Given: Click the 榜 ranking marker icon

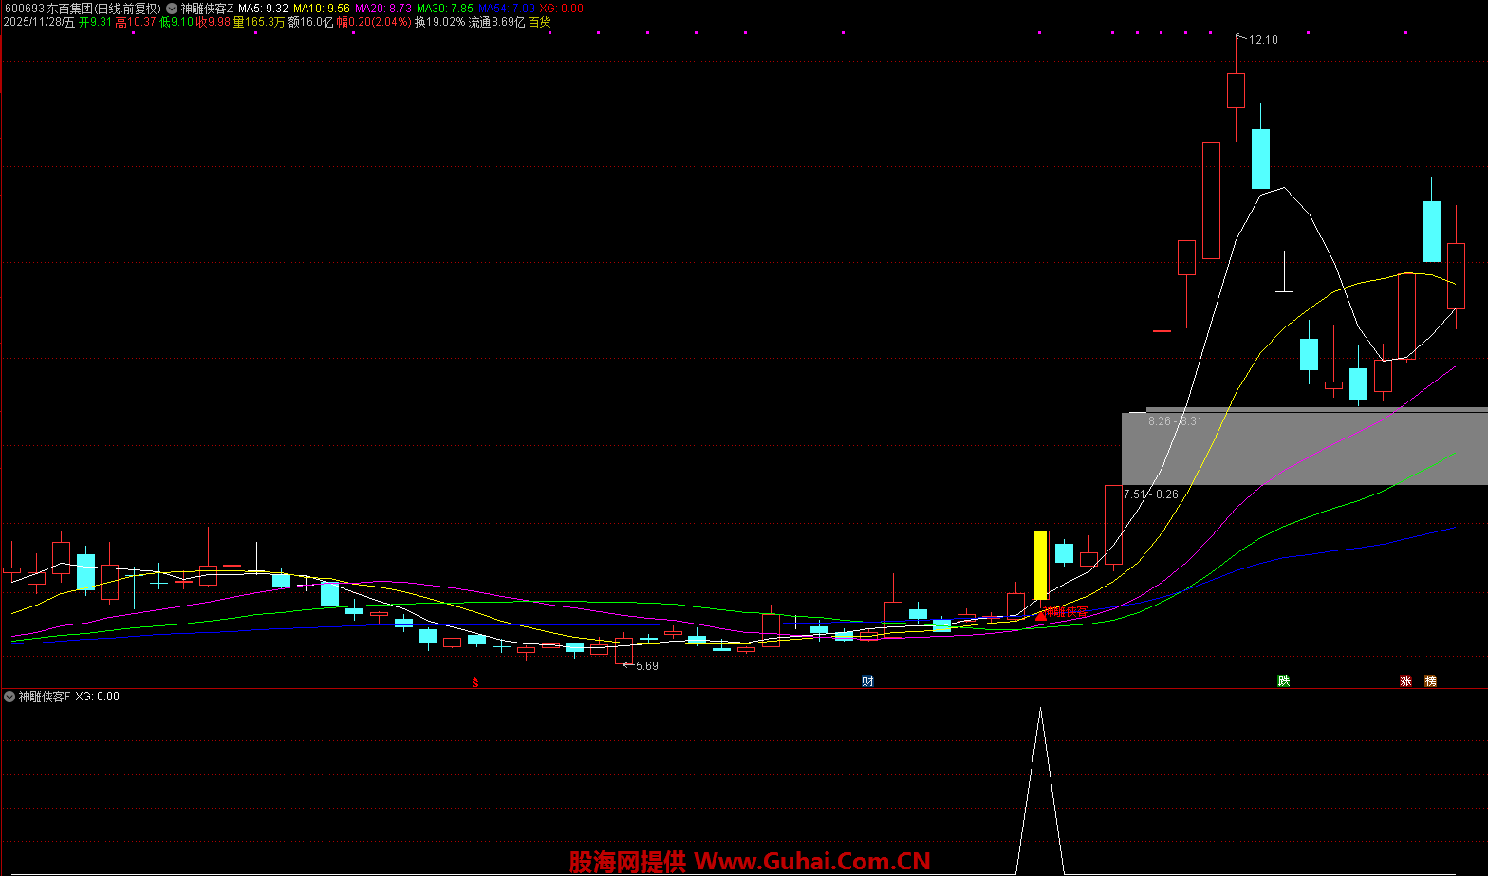Looking at the screenshot, I should click(x=1430, y=680).
